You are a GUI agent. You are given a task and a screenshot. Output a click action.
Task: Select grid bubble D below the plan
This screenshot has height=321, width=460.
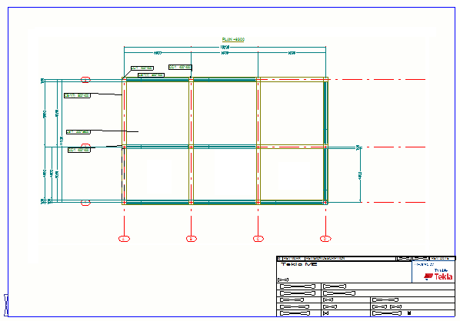[x=325, y=239]
